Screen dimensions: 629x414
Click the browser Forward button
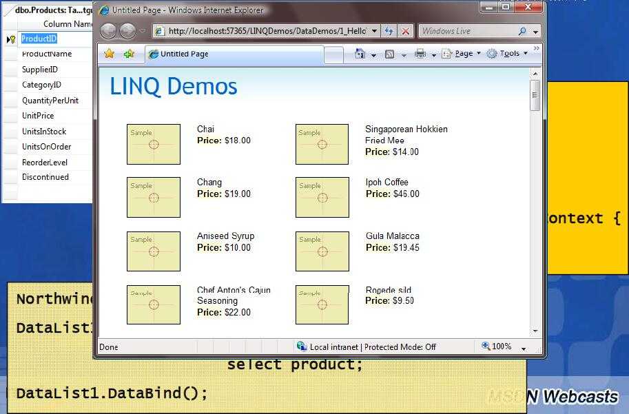(128, 31)
